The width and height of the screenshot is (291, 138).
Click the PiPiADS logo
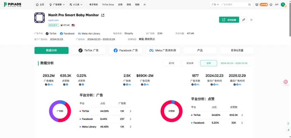[x=13, y=5]
